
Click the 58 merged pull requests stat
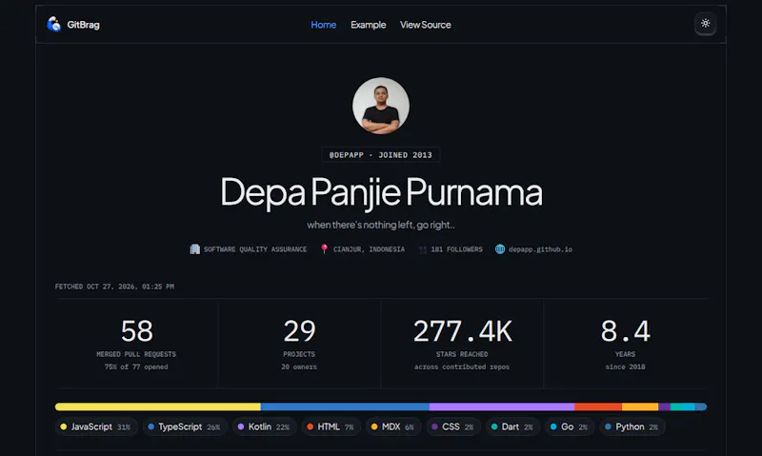pyautogui.click(x=136, y=344)
